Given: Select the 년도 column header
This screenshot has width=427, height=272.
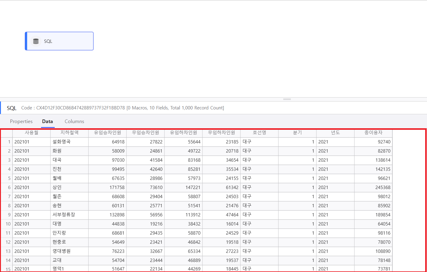Looking at the screenshot, I should pyautogui.click(x=336, y=133).
